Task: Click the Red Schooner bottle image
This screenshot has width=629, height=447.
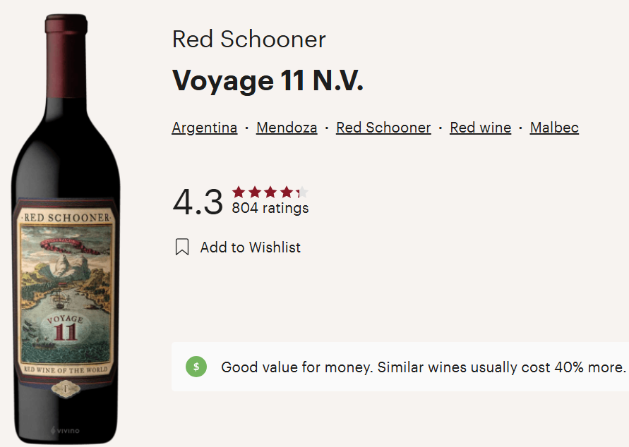Action: 66,228
